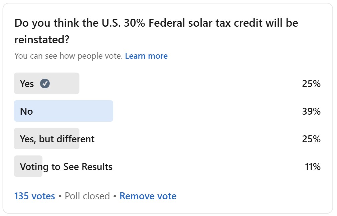Click the "Yes" option label text
This screenshot has height=216, width=337.
click(27, 83)
